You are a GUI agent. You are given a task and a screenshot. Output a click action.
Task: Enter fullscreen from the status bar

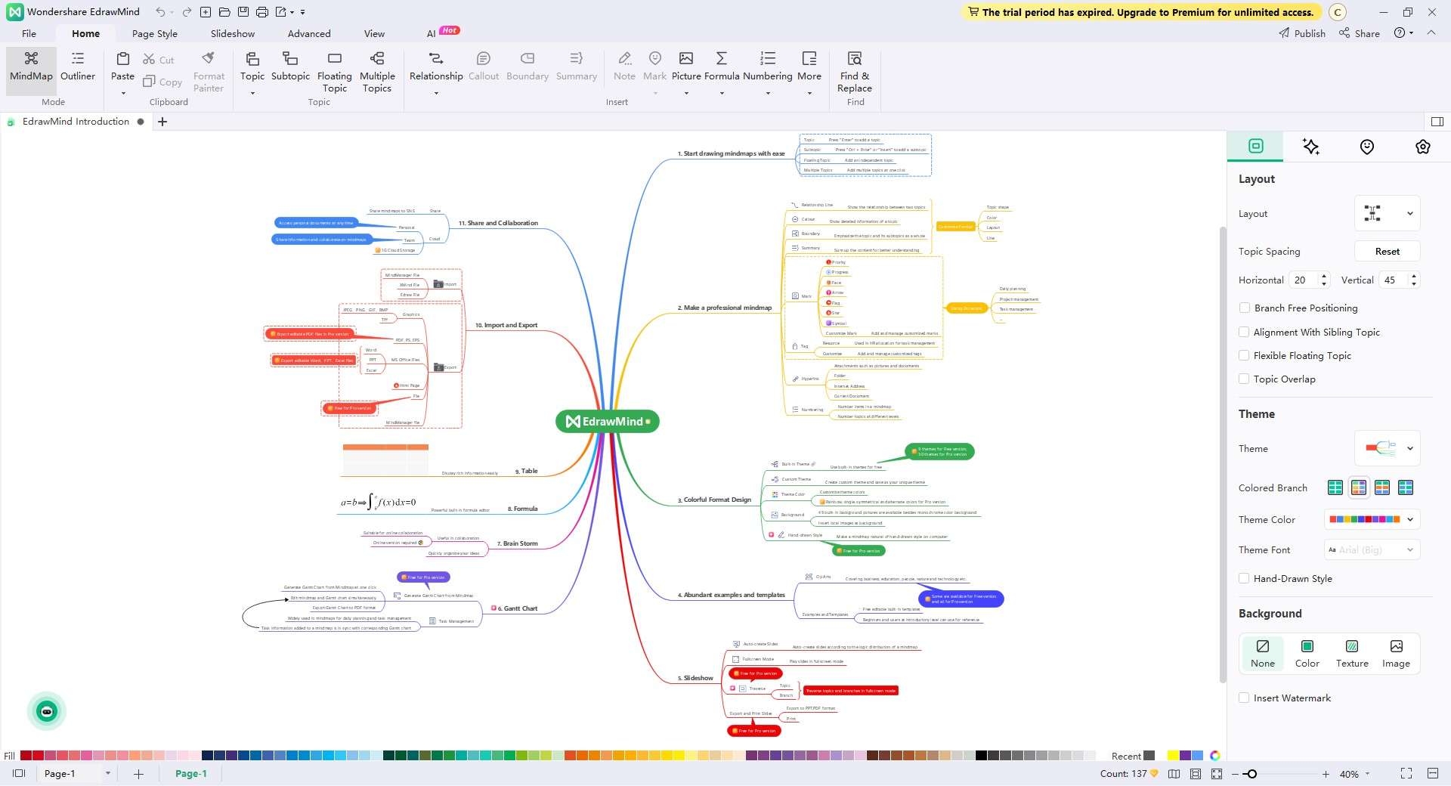[1406, 774]
